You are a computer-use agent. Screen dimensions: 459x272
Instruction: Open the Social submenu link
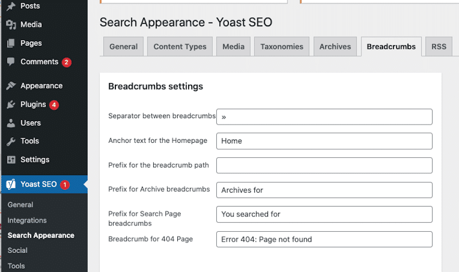click(x=18, y=250)
